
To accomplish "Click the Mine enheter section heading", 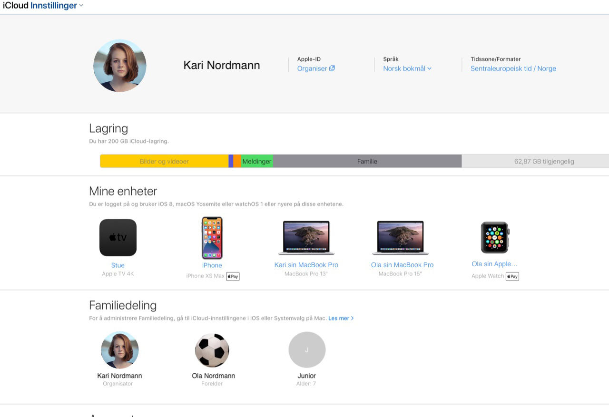I will 123,191.
